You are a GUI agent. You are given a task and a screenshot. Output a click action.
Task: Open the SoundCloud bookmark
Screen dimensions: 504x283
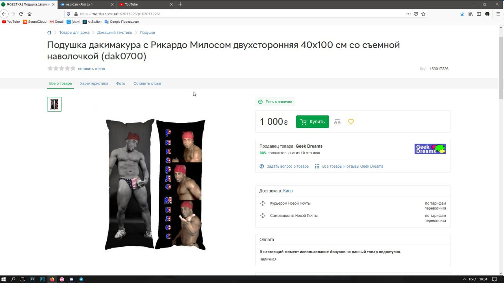35,22
